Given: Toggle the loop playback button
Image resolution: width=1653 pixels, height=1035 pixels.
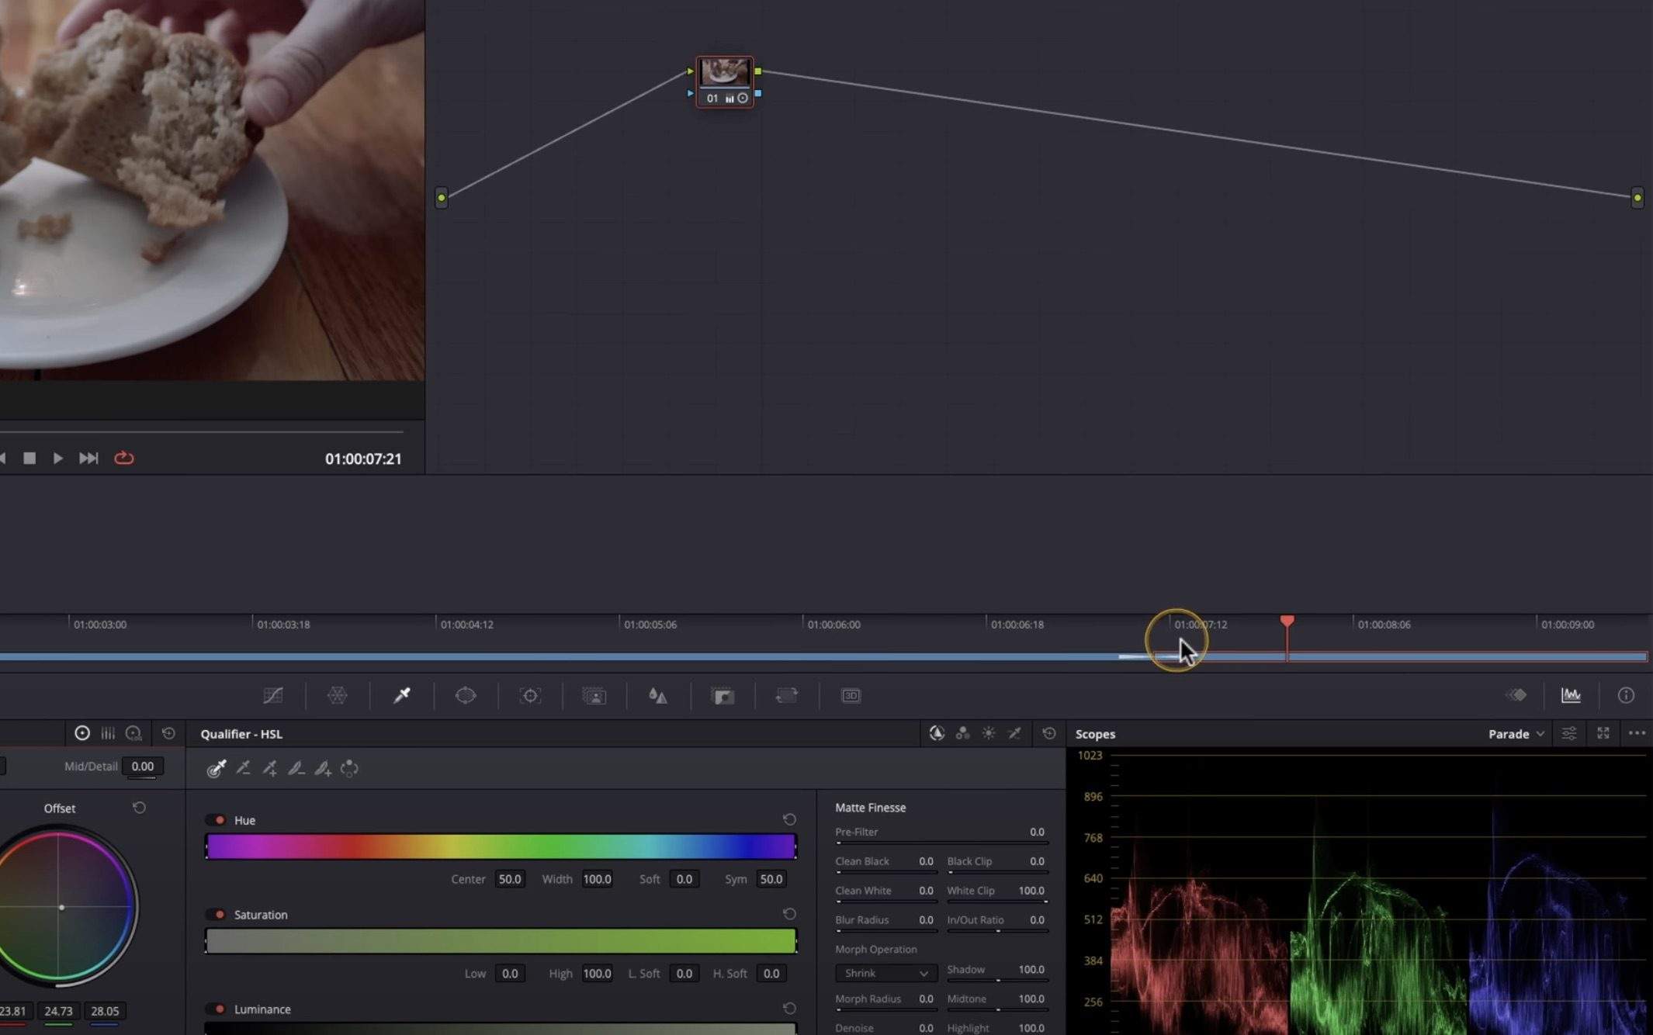Looking at the screenshot, I should click(x=124, y=458).
